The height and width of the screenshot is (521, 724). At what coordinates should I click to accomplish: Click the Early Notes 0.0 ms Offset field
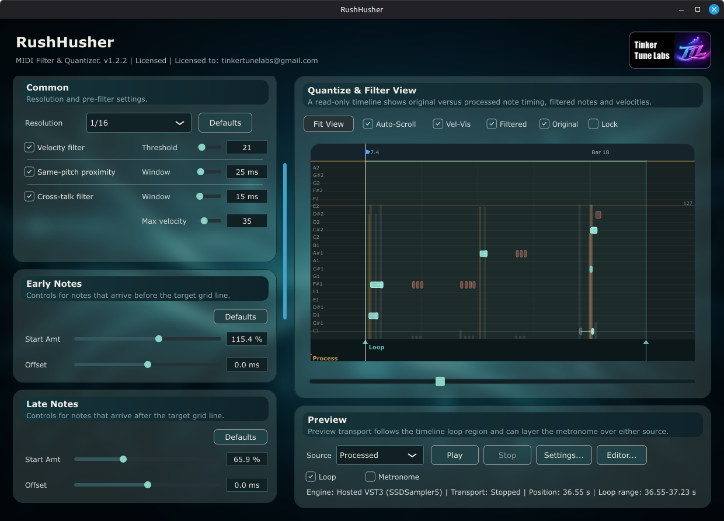click(247, 364)
